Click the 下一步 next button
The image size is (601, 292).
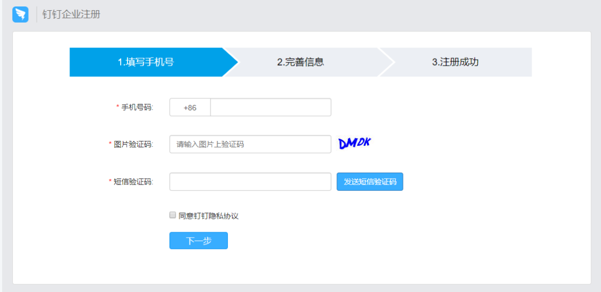click(199, 241)
